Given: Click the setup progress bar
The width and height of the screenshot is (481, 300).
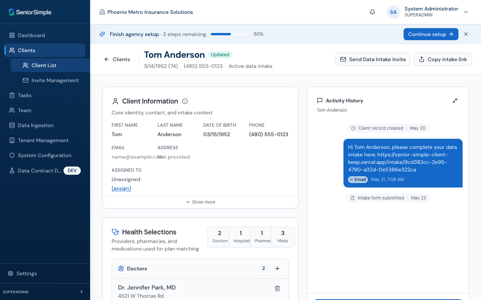Looking at the screenshot, I should (231, 34).
